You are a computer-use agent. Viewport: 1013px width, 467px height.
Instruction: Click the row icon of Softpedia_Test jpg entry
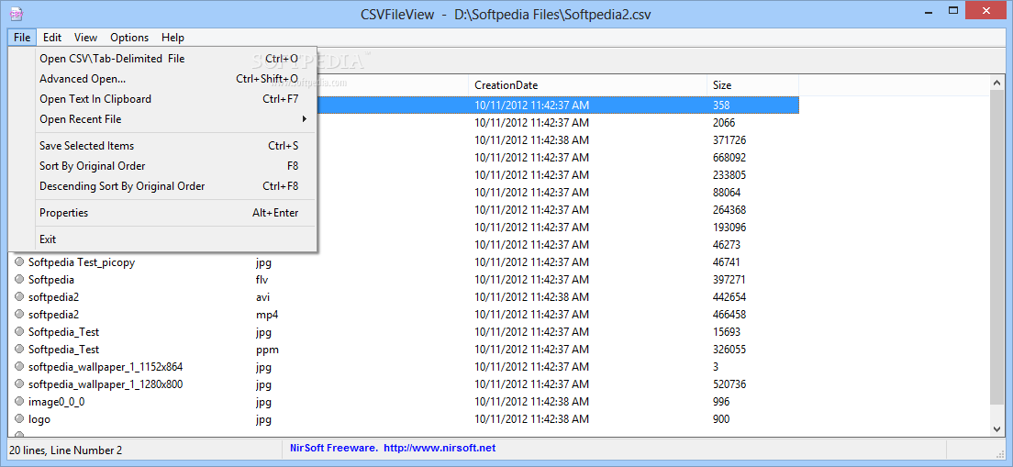click(x=19, y=332)
